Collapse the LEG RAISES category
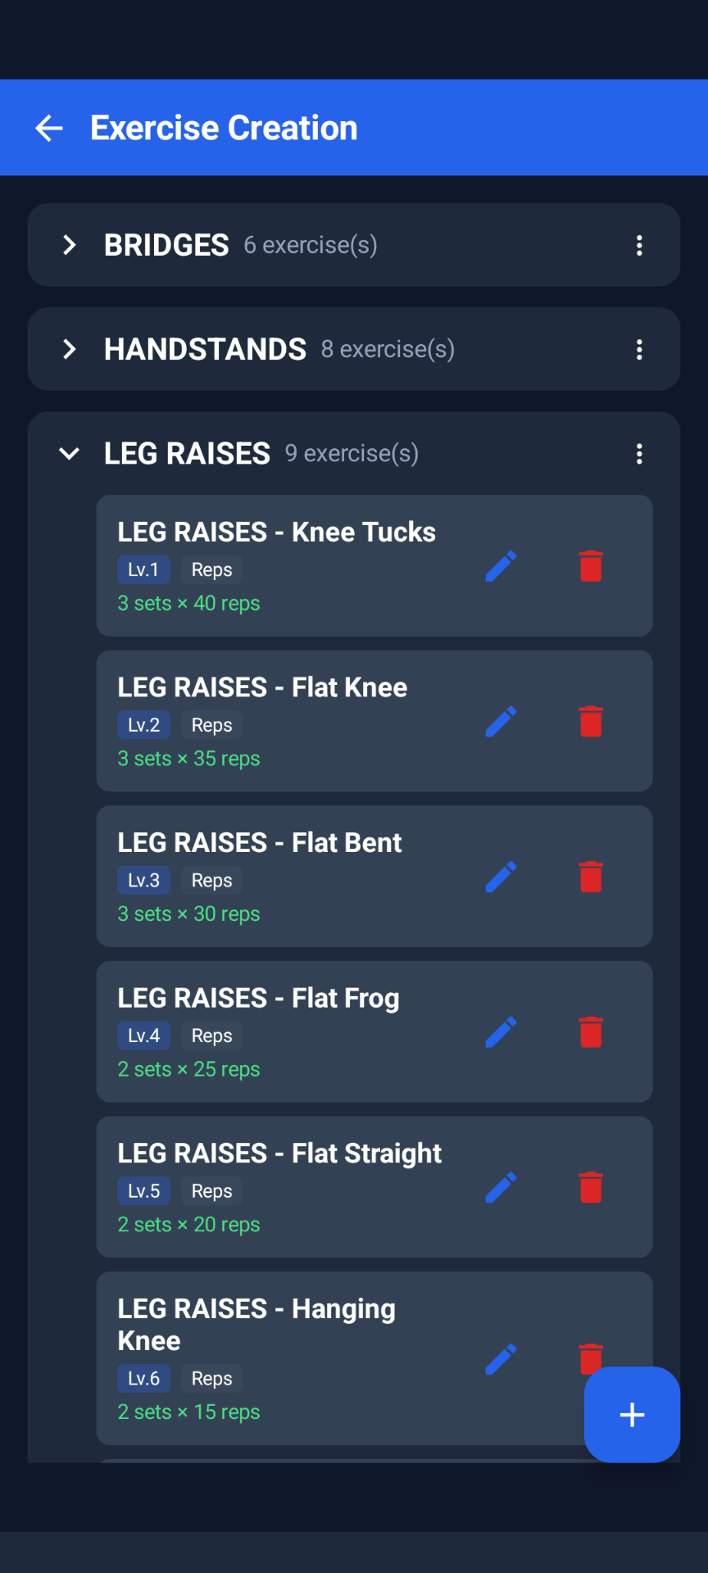This screenshot has width=708, height=1573. tap(70, 454)
